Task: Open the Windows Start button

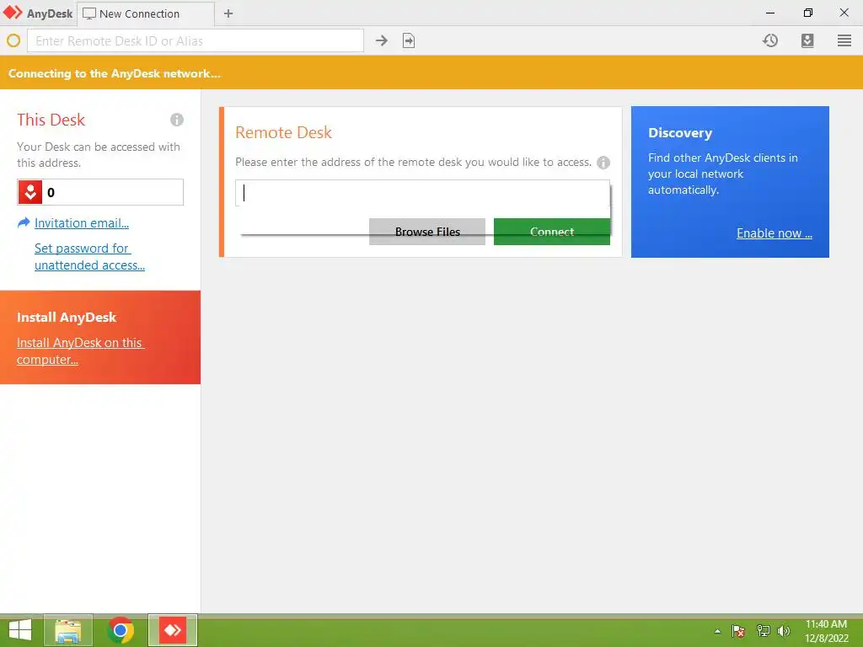Action: tap(20, 630)
